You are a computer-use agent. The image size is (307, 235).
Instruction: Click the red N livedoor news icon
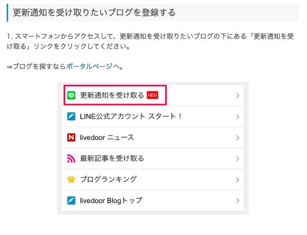pyautogui.click(x=71, y=137)
